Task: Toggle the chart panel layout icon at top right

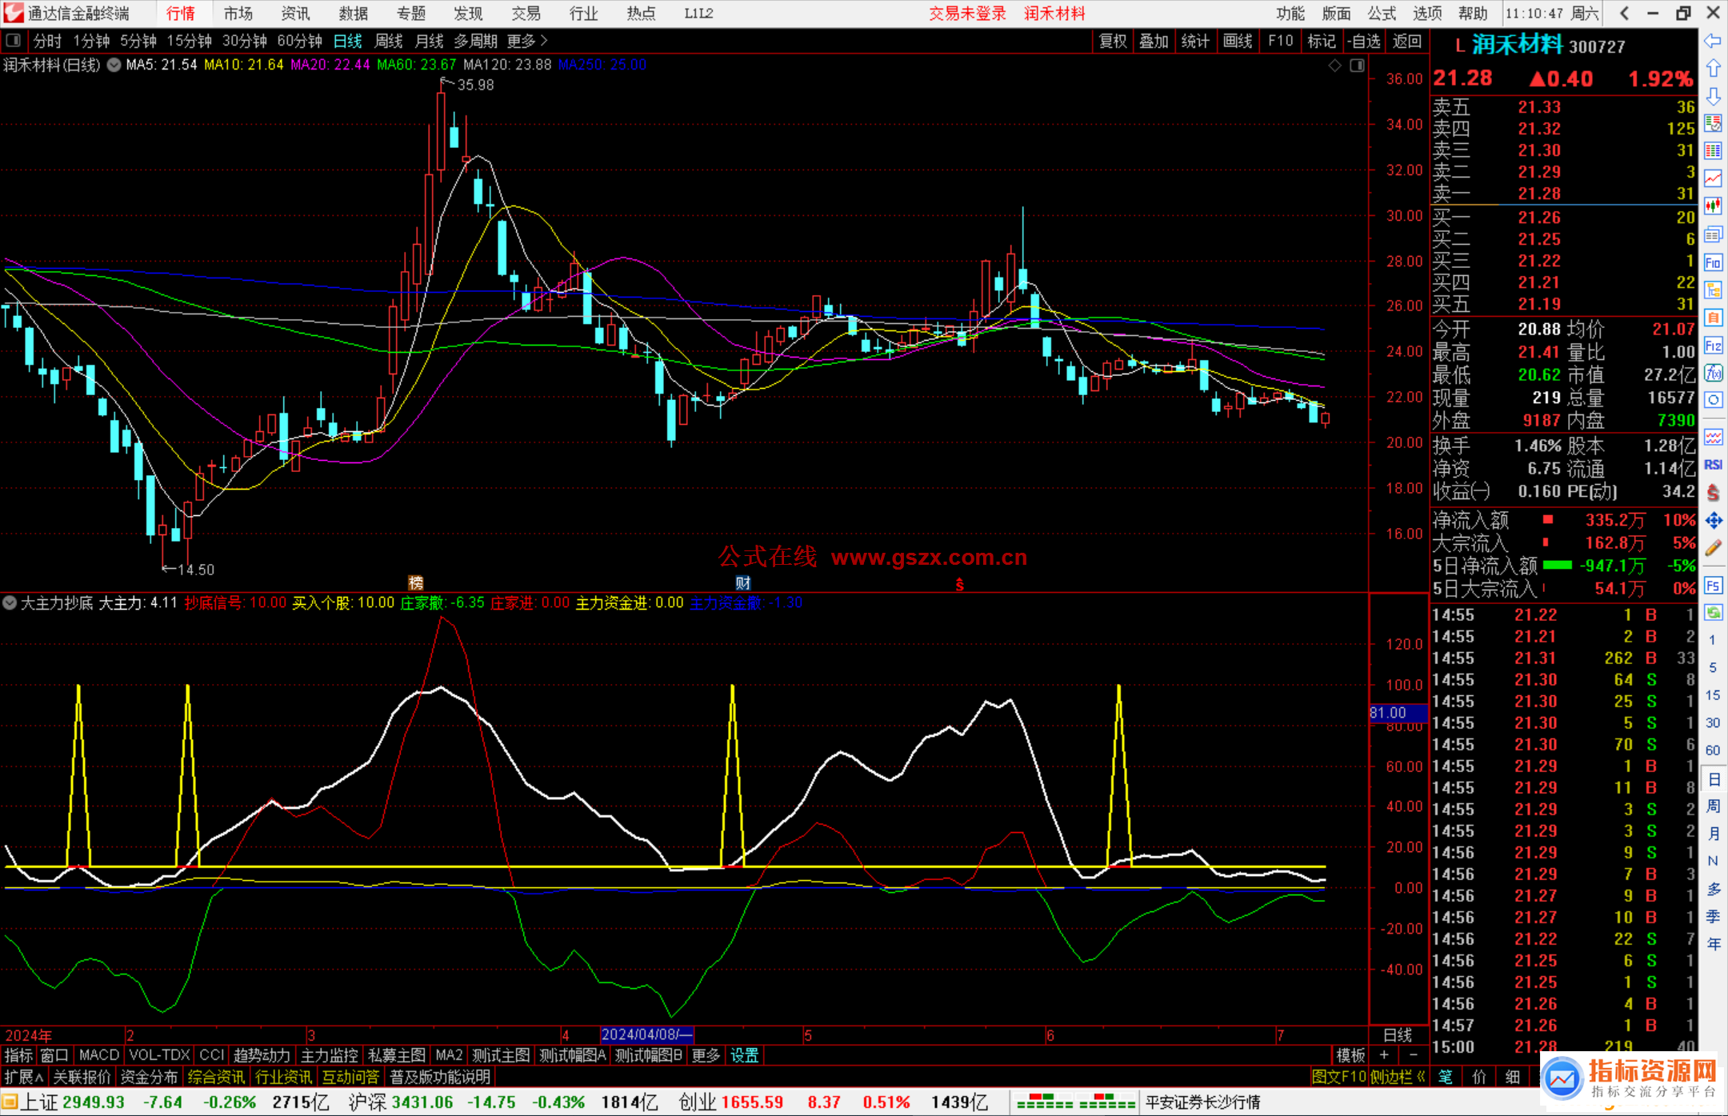Action: point(1357,66)
